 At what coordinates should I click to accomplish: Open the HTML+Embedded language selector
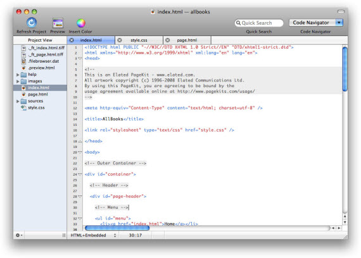coord(93,235)
